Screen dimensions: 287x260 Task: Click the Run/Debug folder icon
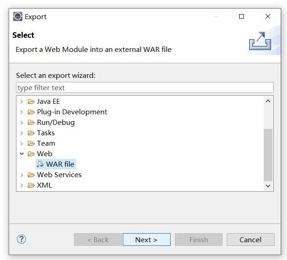(31, 122)
